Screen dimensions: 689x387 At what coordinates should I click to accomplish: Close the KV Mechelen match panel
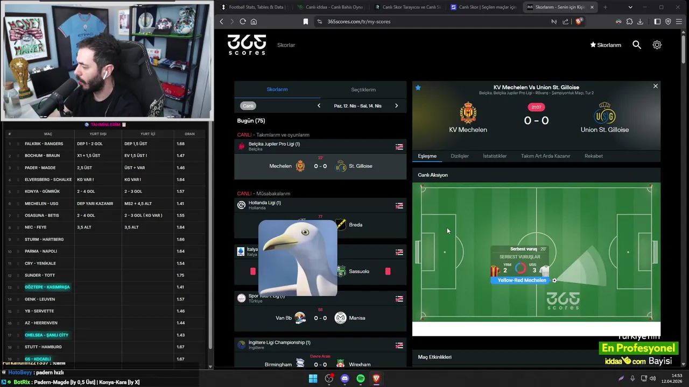click(x=655, y=86)
